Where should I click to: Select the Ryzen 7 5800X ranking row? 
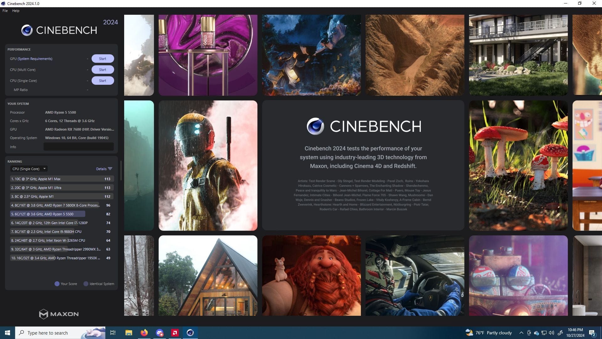61,205
